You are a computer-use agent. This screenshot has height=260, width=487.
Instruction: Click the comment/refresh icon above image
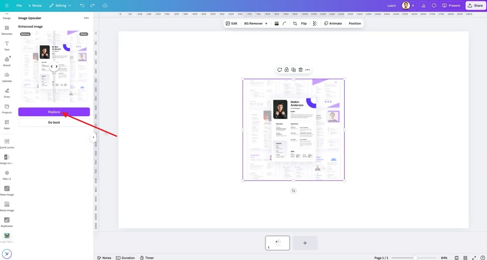tap(279, 70)
